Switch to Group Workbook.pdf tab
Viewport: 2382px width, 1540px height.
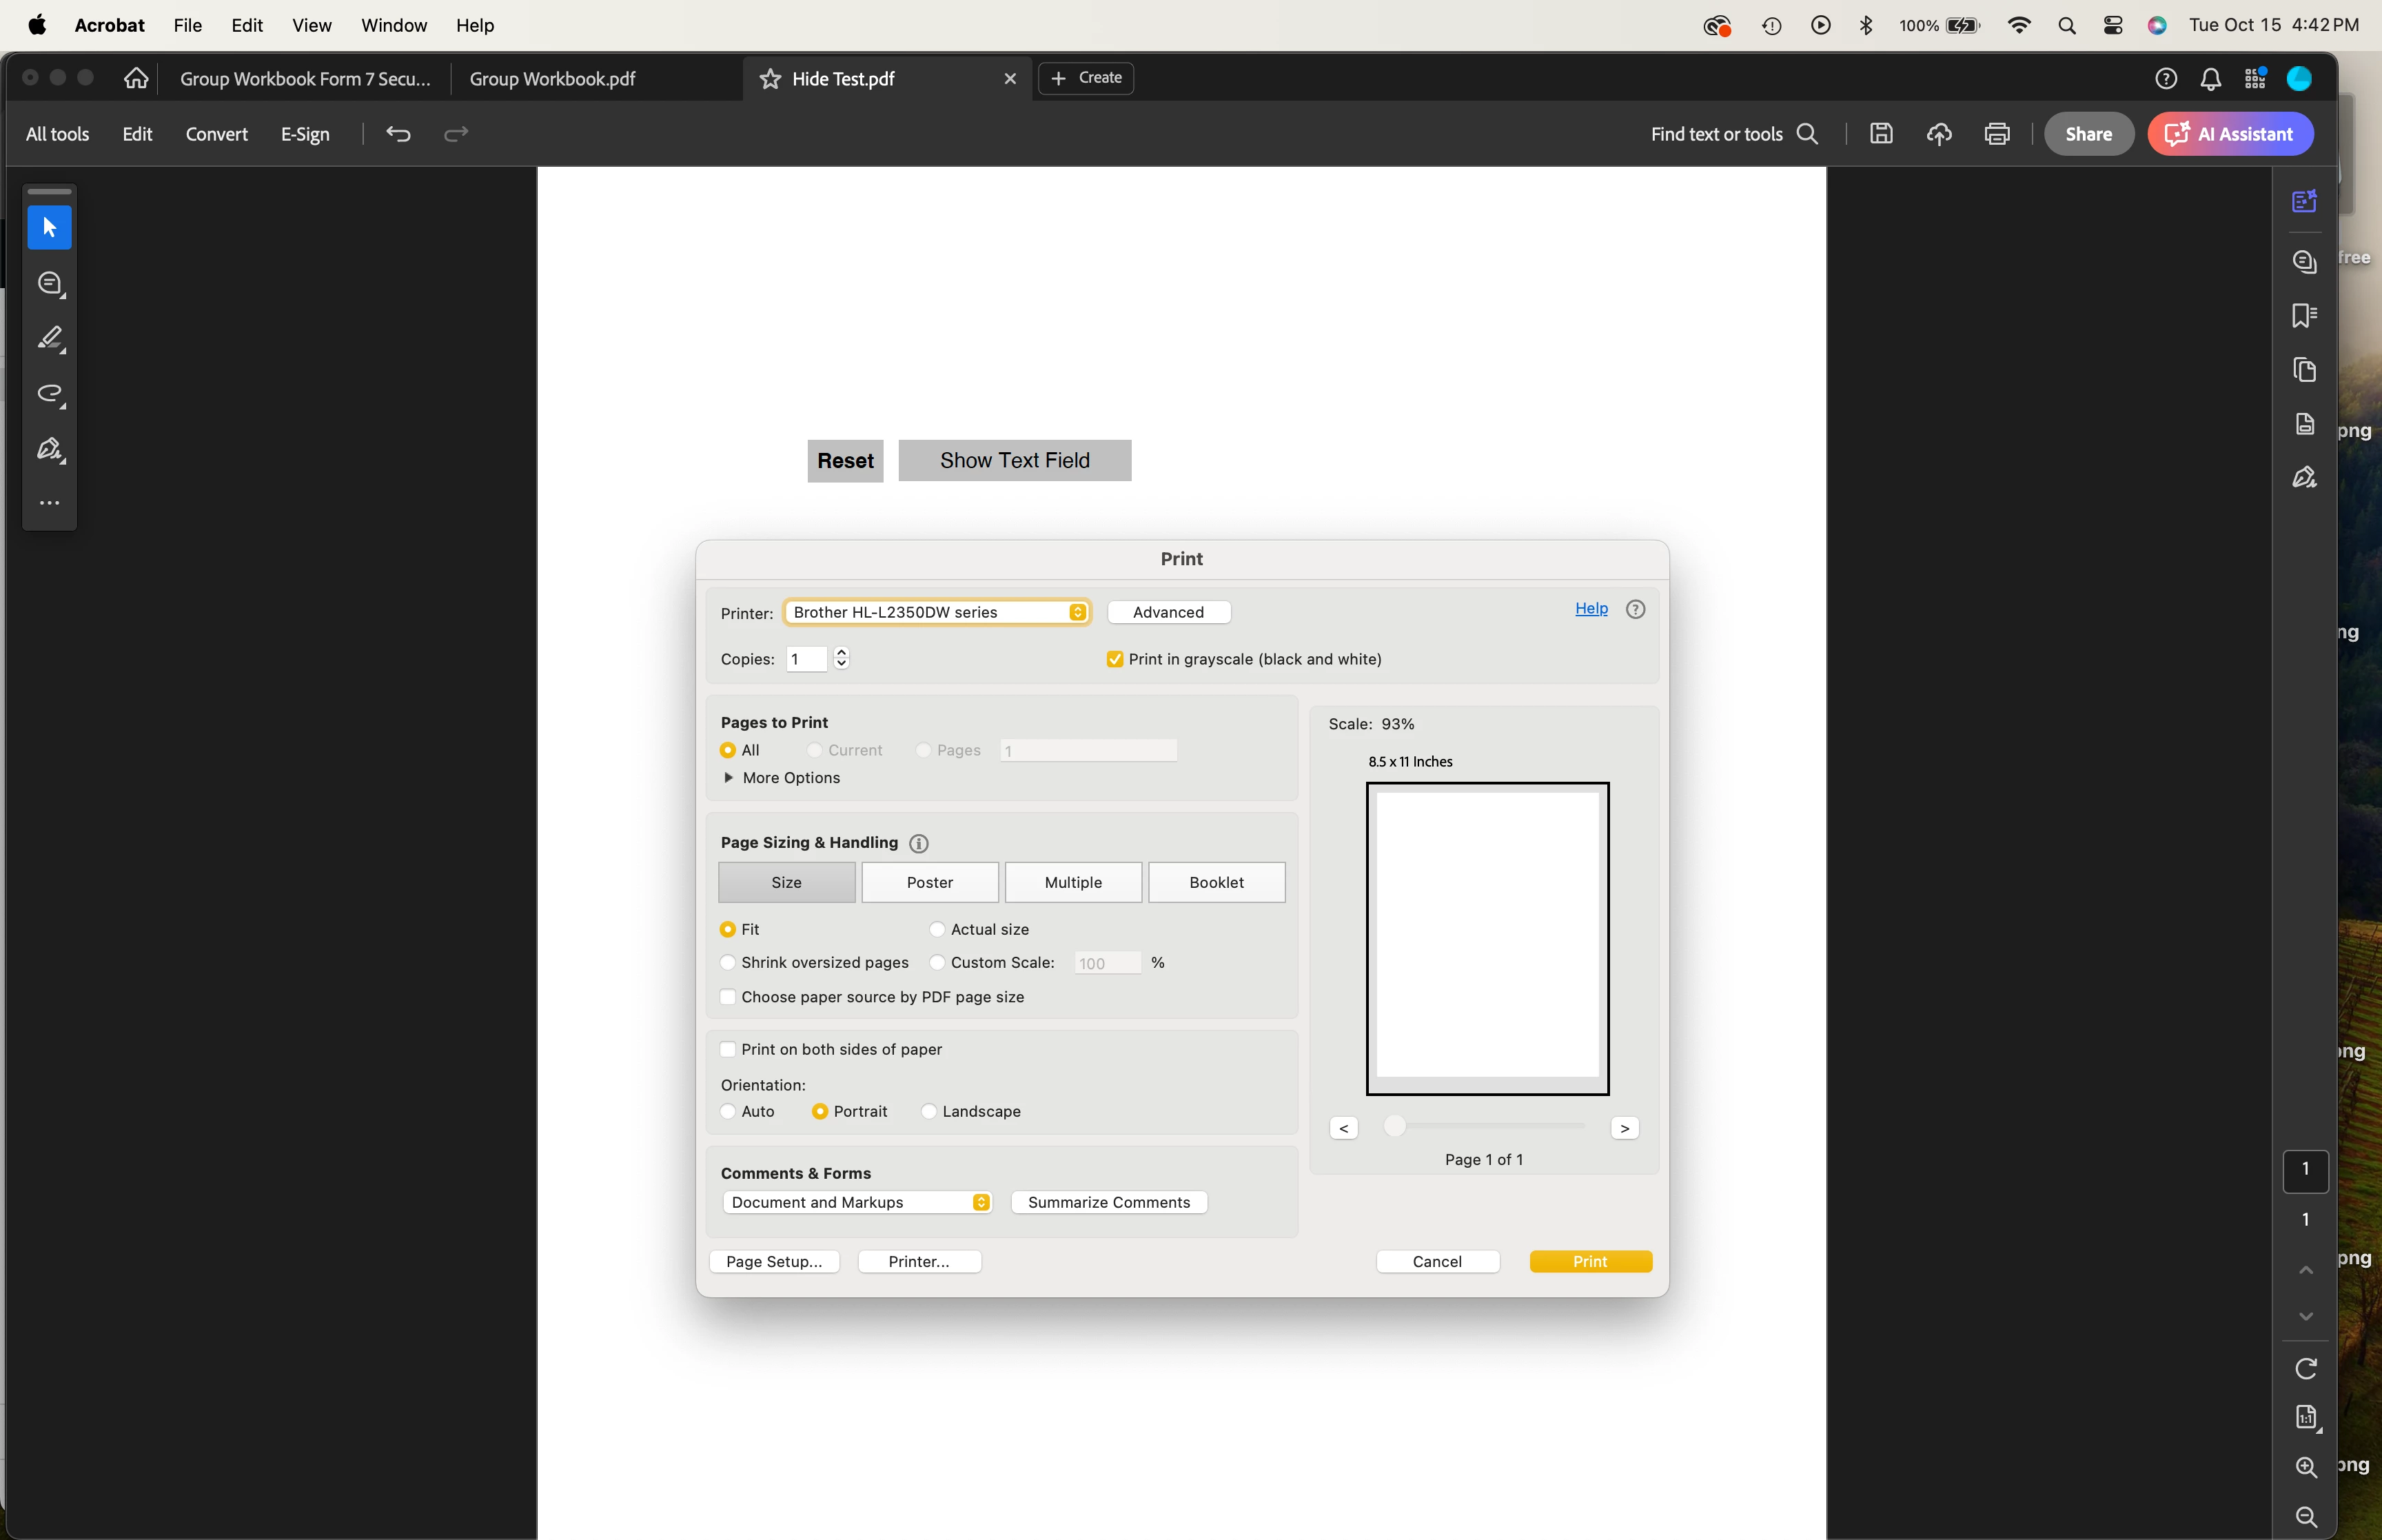pos(552,79)
